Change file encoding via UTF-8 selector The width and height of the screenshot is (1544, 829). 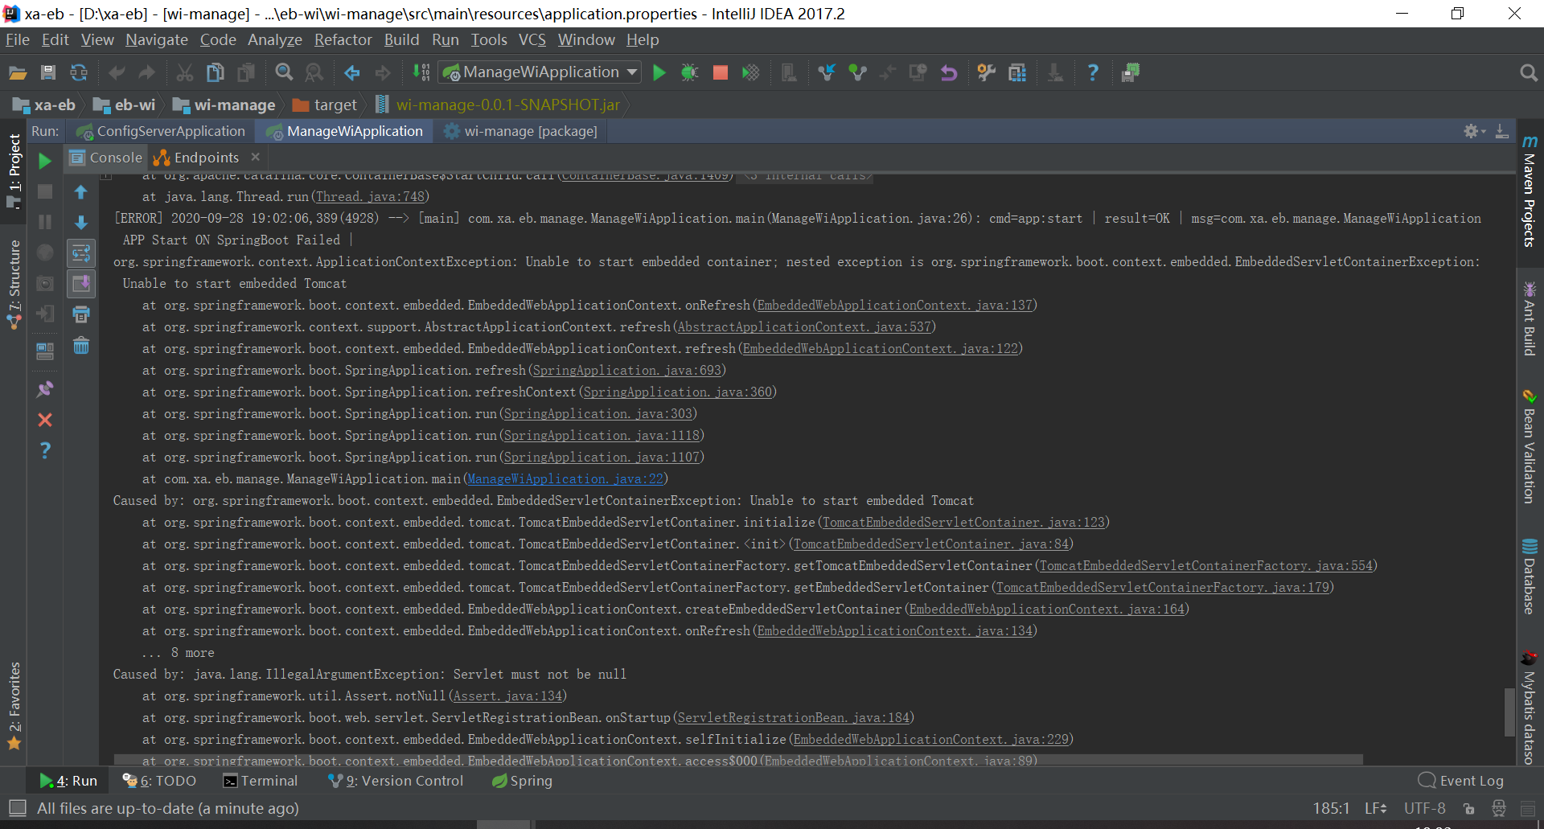click(x=1424, y=808)
